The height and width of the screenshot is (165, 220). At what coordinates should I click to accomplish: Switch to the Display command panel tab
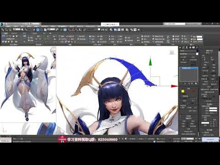pos(193,48)
